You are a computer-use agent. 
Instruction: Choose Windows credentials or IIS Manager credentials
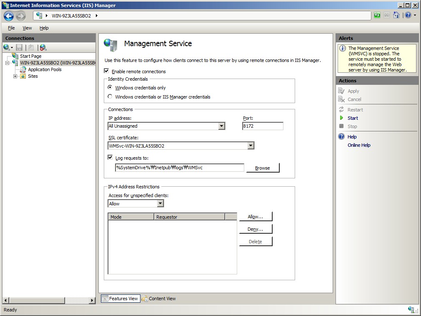110,96
